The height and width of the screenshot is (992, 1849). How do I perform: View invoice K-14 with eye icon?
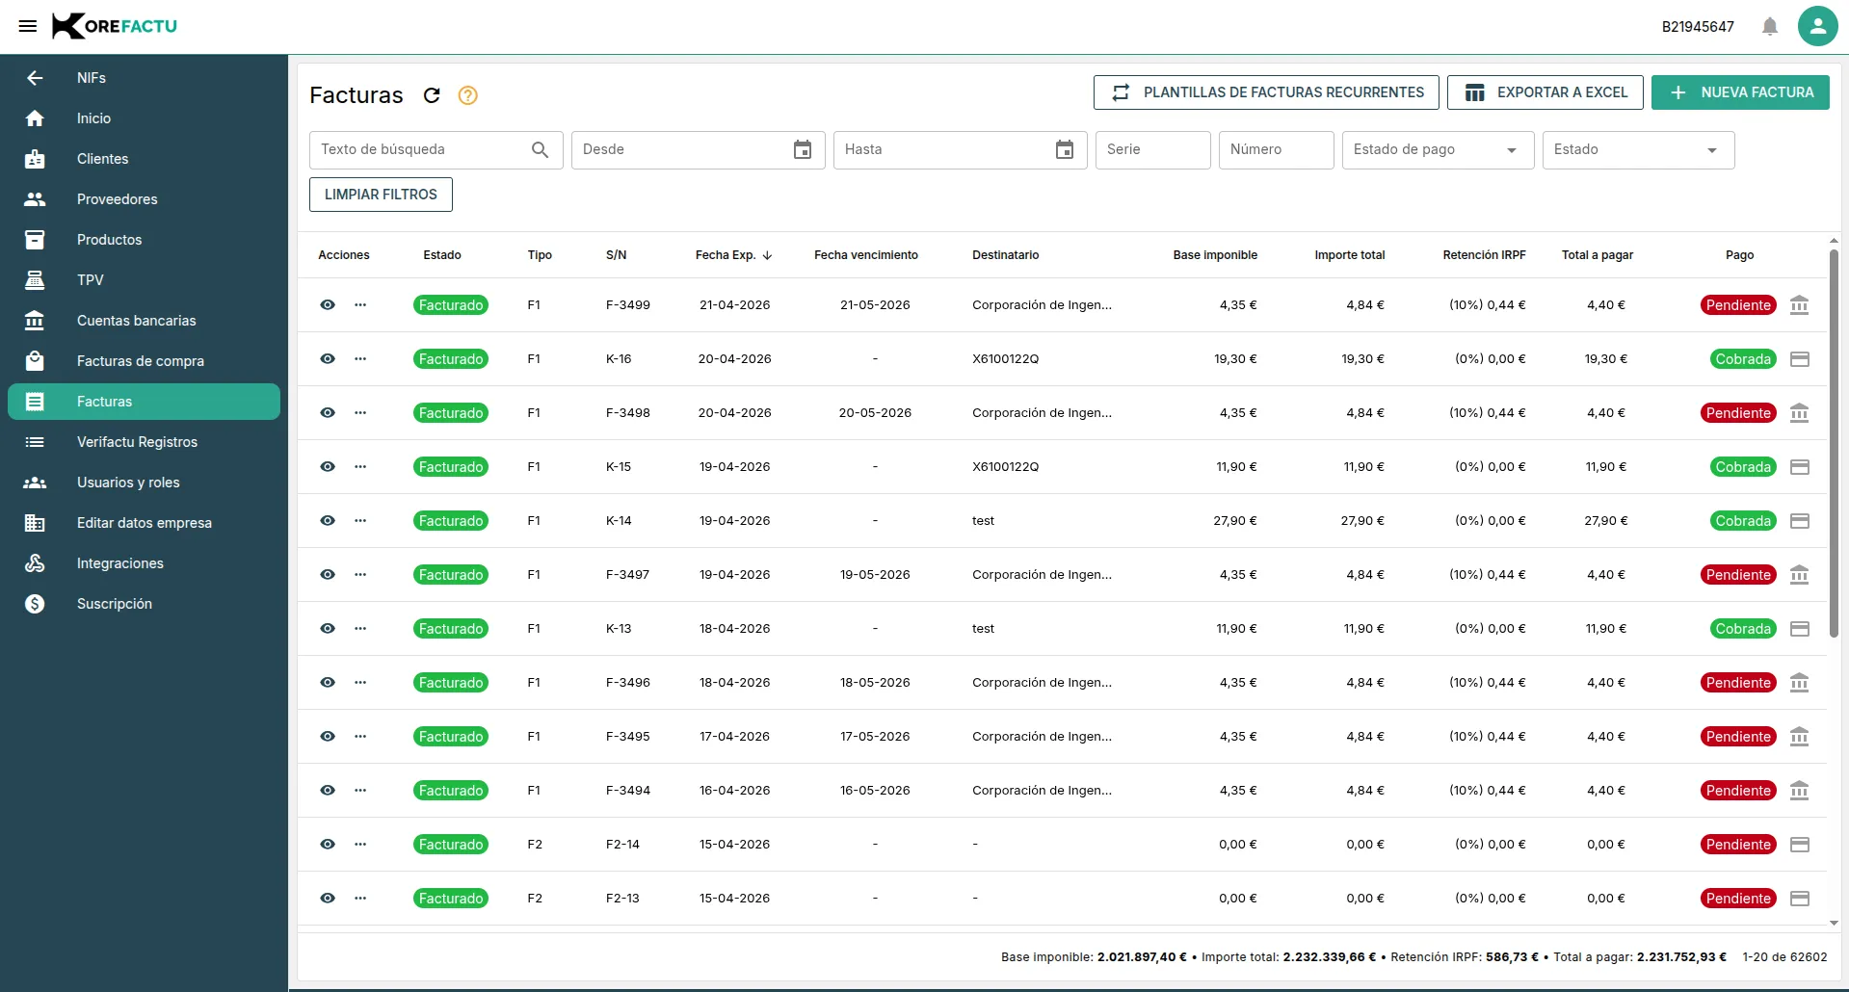click(328, 521)
